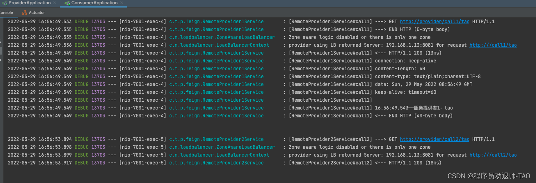Click the Spring Boot icon on ConsumerApplication tab

point(67,3)
